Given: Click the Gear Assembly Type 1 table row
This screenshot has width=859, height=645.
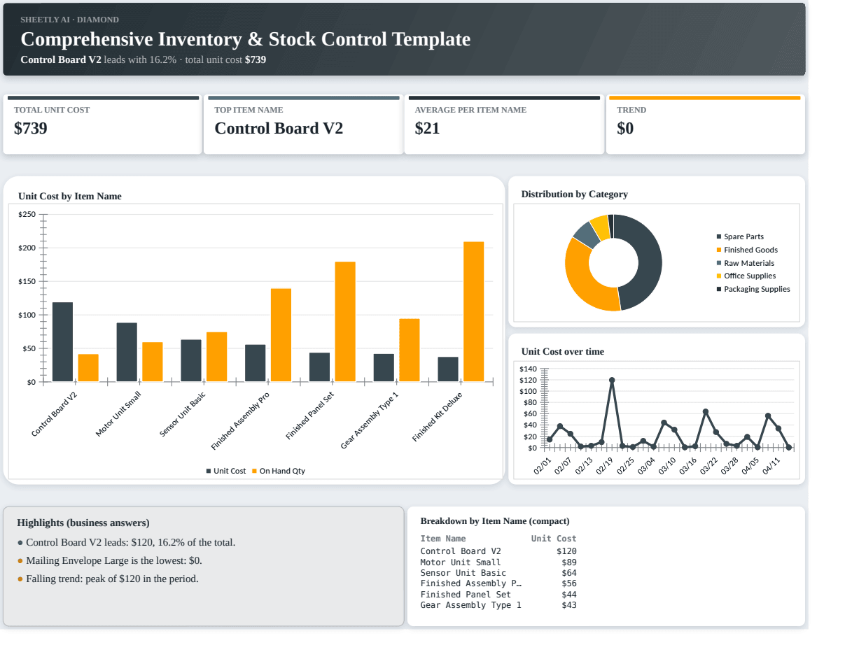Looking at the screenshot, I should 498,605.
